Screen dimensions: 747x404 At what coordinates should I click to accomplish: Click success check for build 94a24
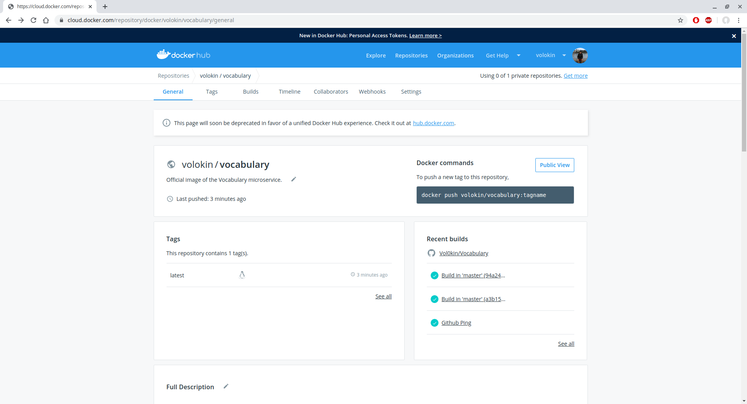click(435, 275)
